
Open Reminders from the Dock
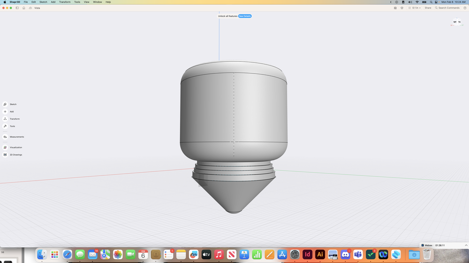point(168,255)
